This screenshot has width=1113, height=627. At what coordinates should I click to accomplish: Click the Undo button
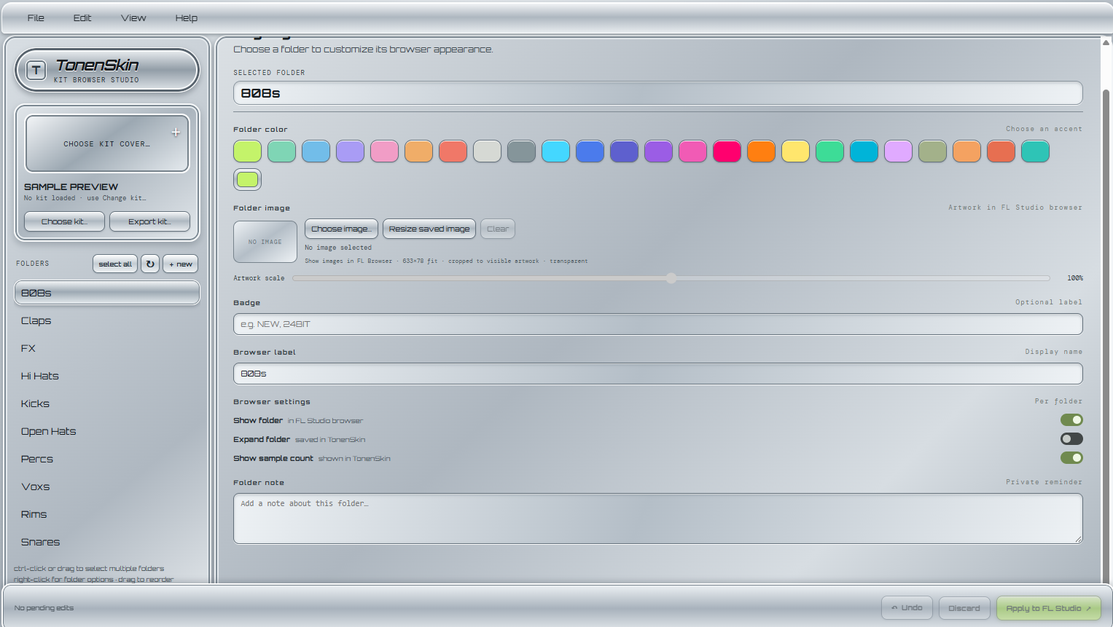pyautogui.click(x=907, y=608)
